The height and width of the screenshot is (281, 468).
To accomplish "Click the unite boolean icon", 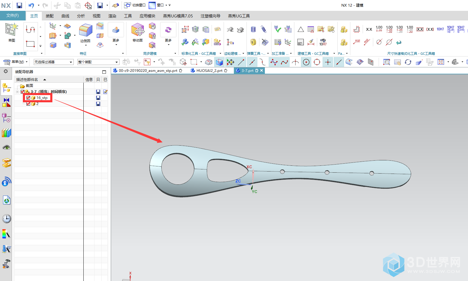I will pos(67,36).
